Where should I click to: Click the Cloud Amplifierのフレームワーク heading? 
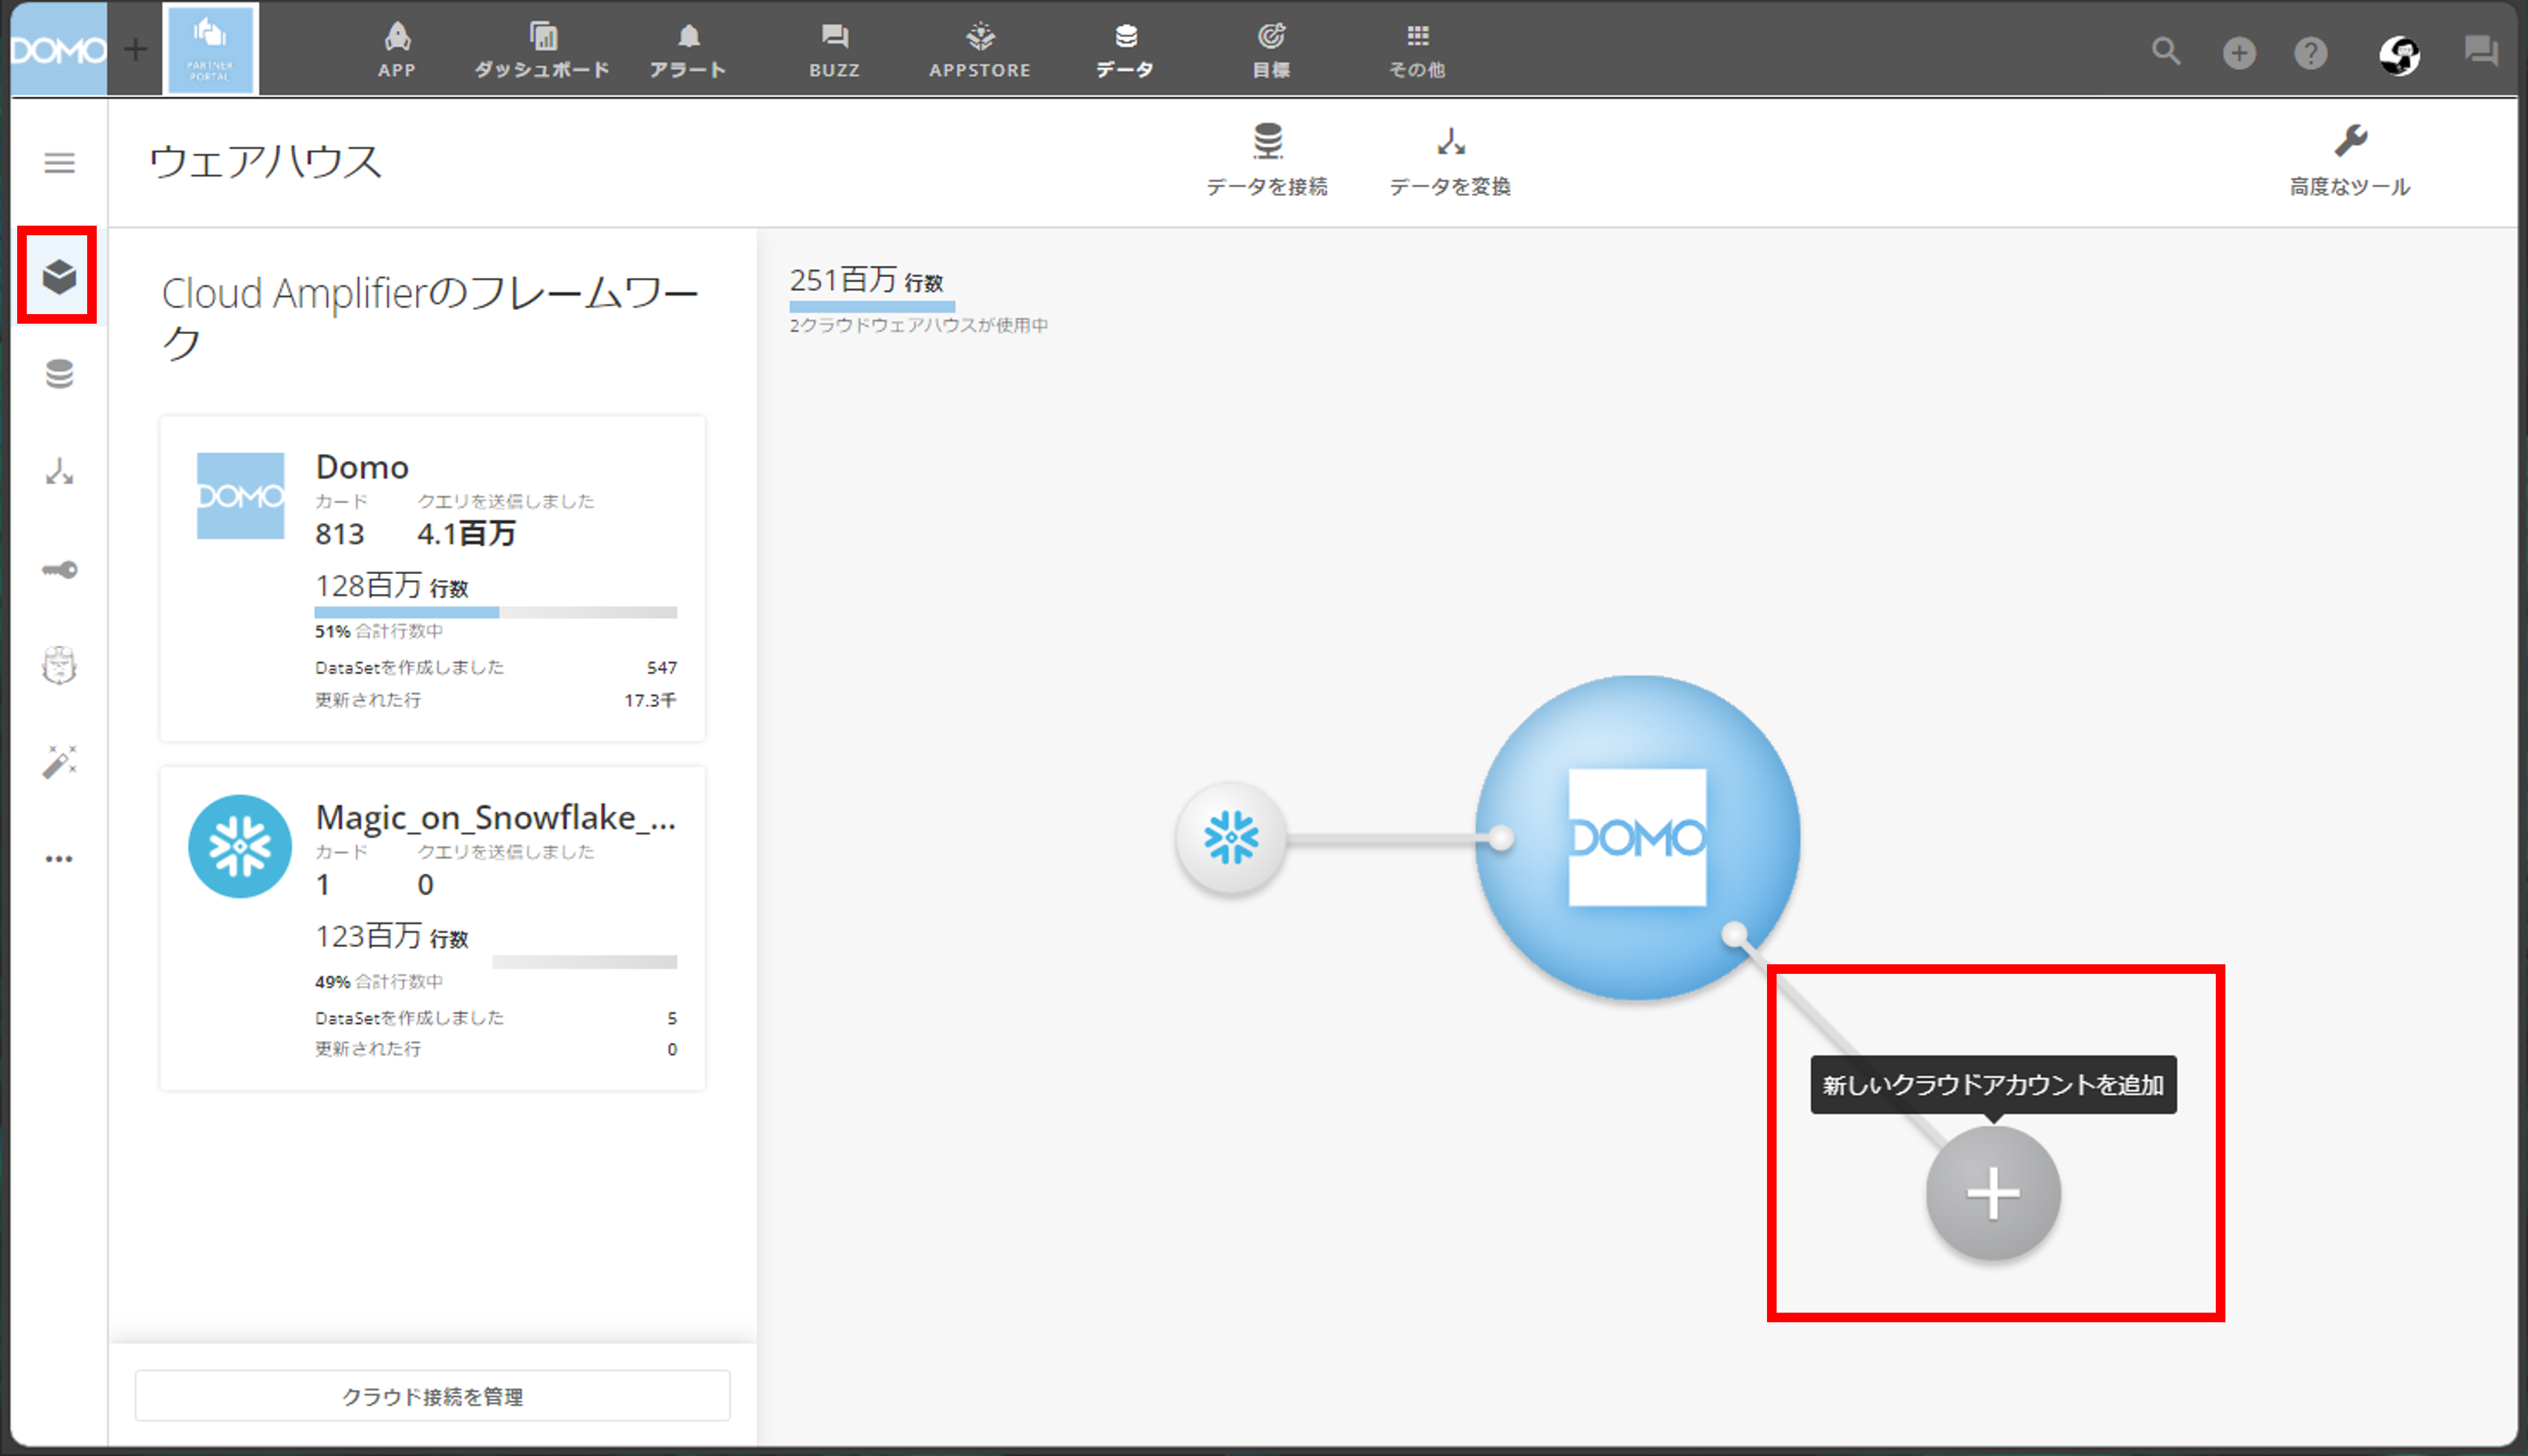coord(430,318)
